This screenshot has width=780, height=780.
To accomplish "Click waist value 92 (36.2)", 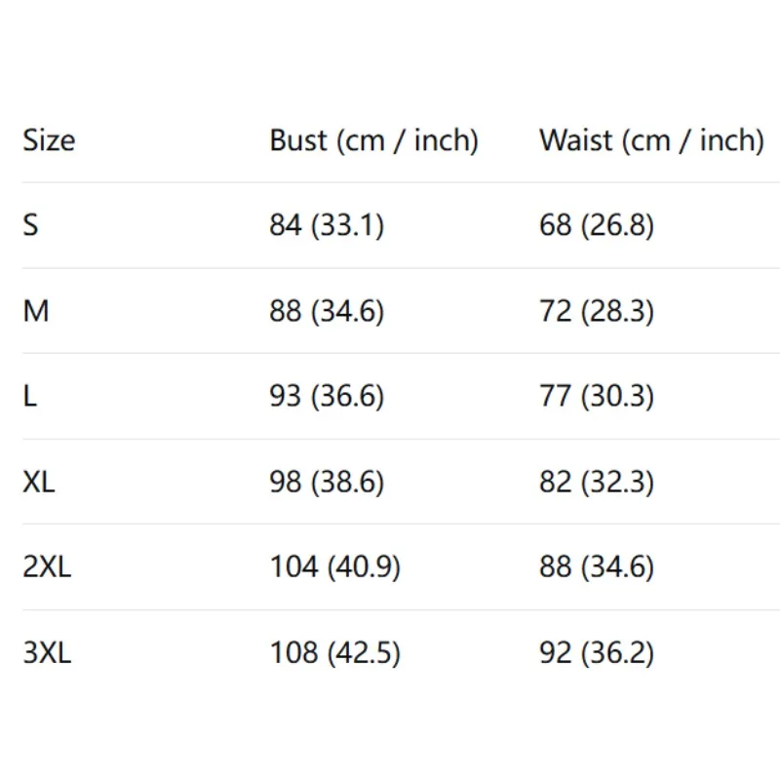I will click(596, 652).
